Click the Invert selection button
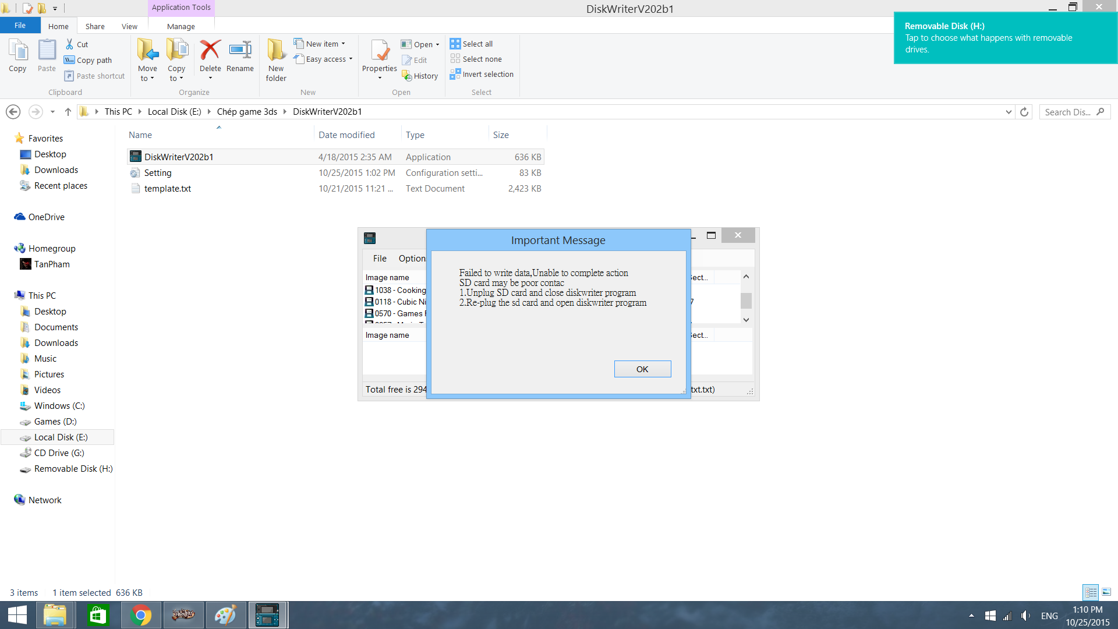 pyautogui.click(x=482, y=74)
